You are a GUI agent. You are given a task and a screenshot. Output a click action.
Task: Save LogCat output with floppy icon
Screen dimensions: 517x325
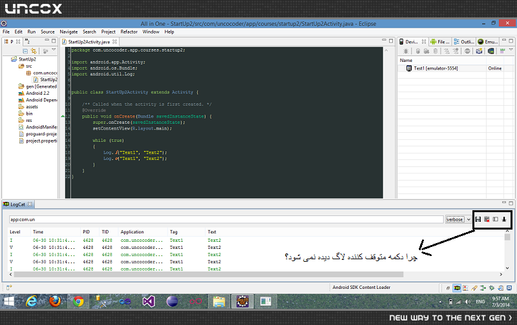[478, 219]
